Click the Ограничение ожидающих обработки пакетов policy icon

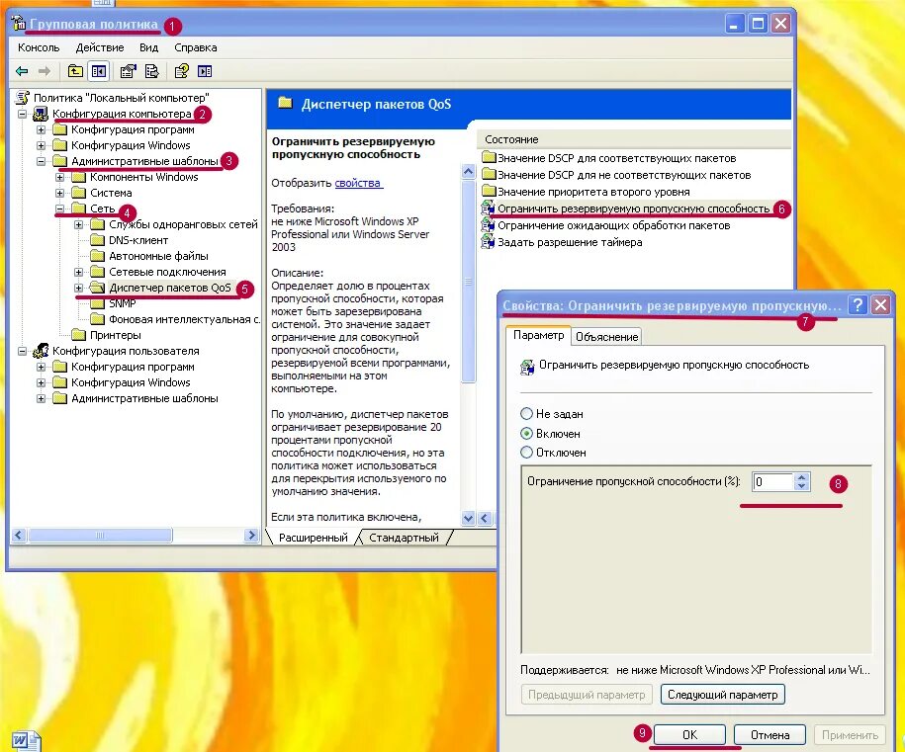488,225
